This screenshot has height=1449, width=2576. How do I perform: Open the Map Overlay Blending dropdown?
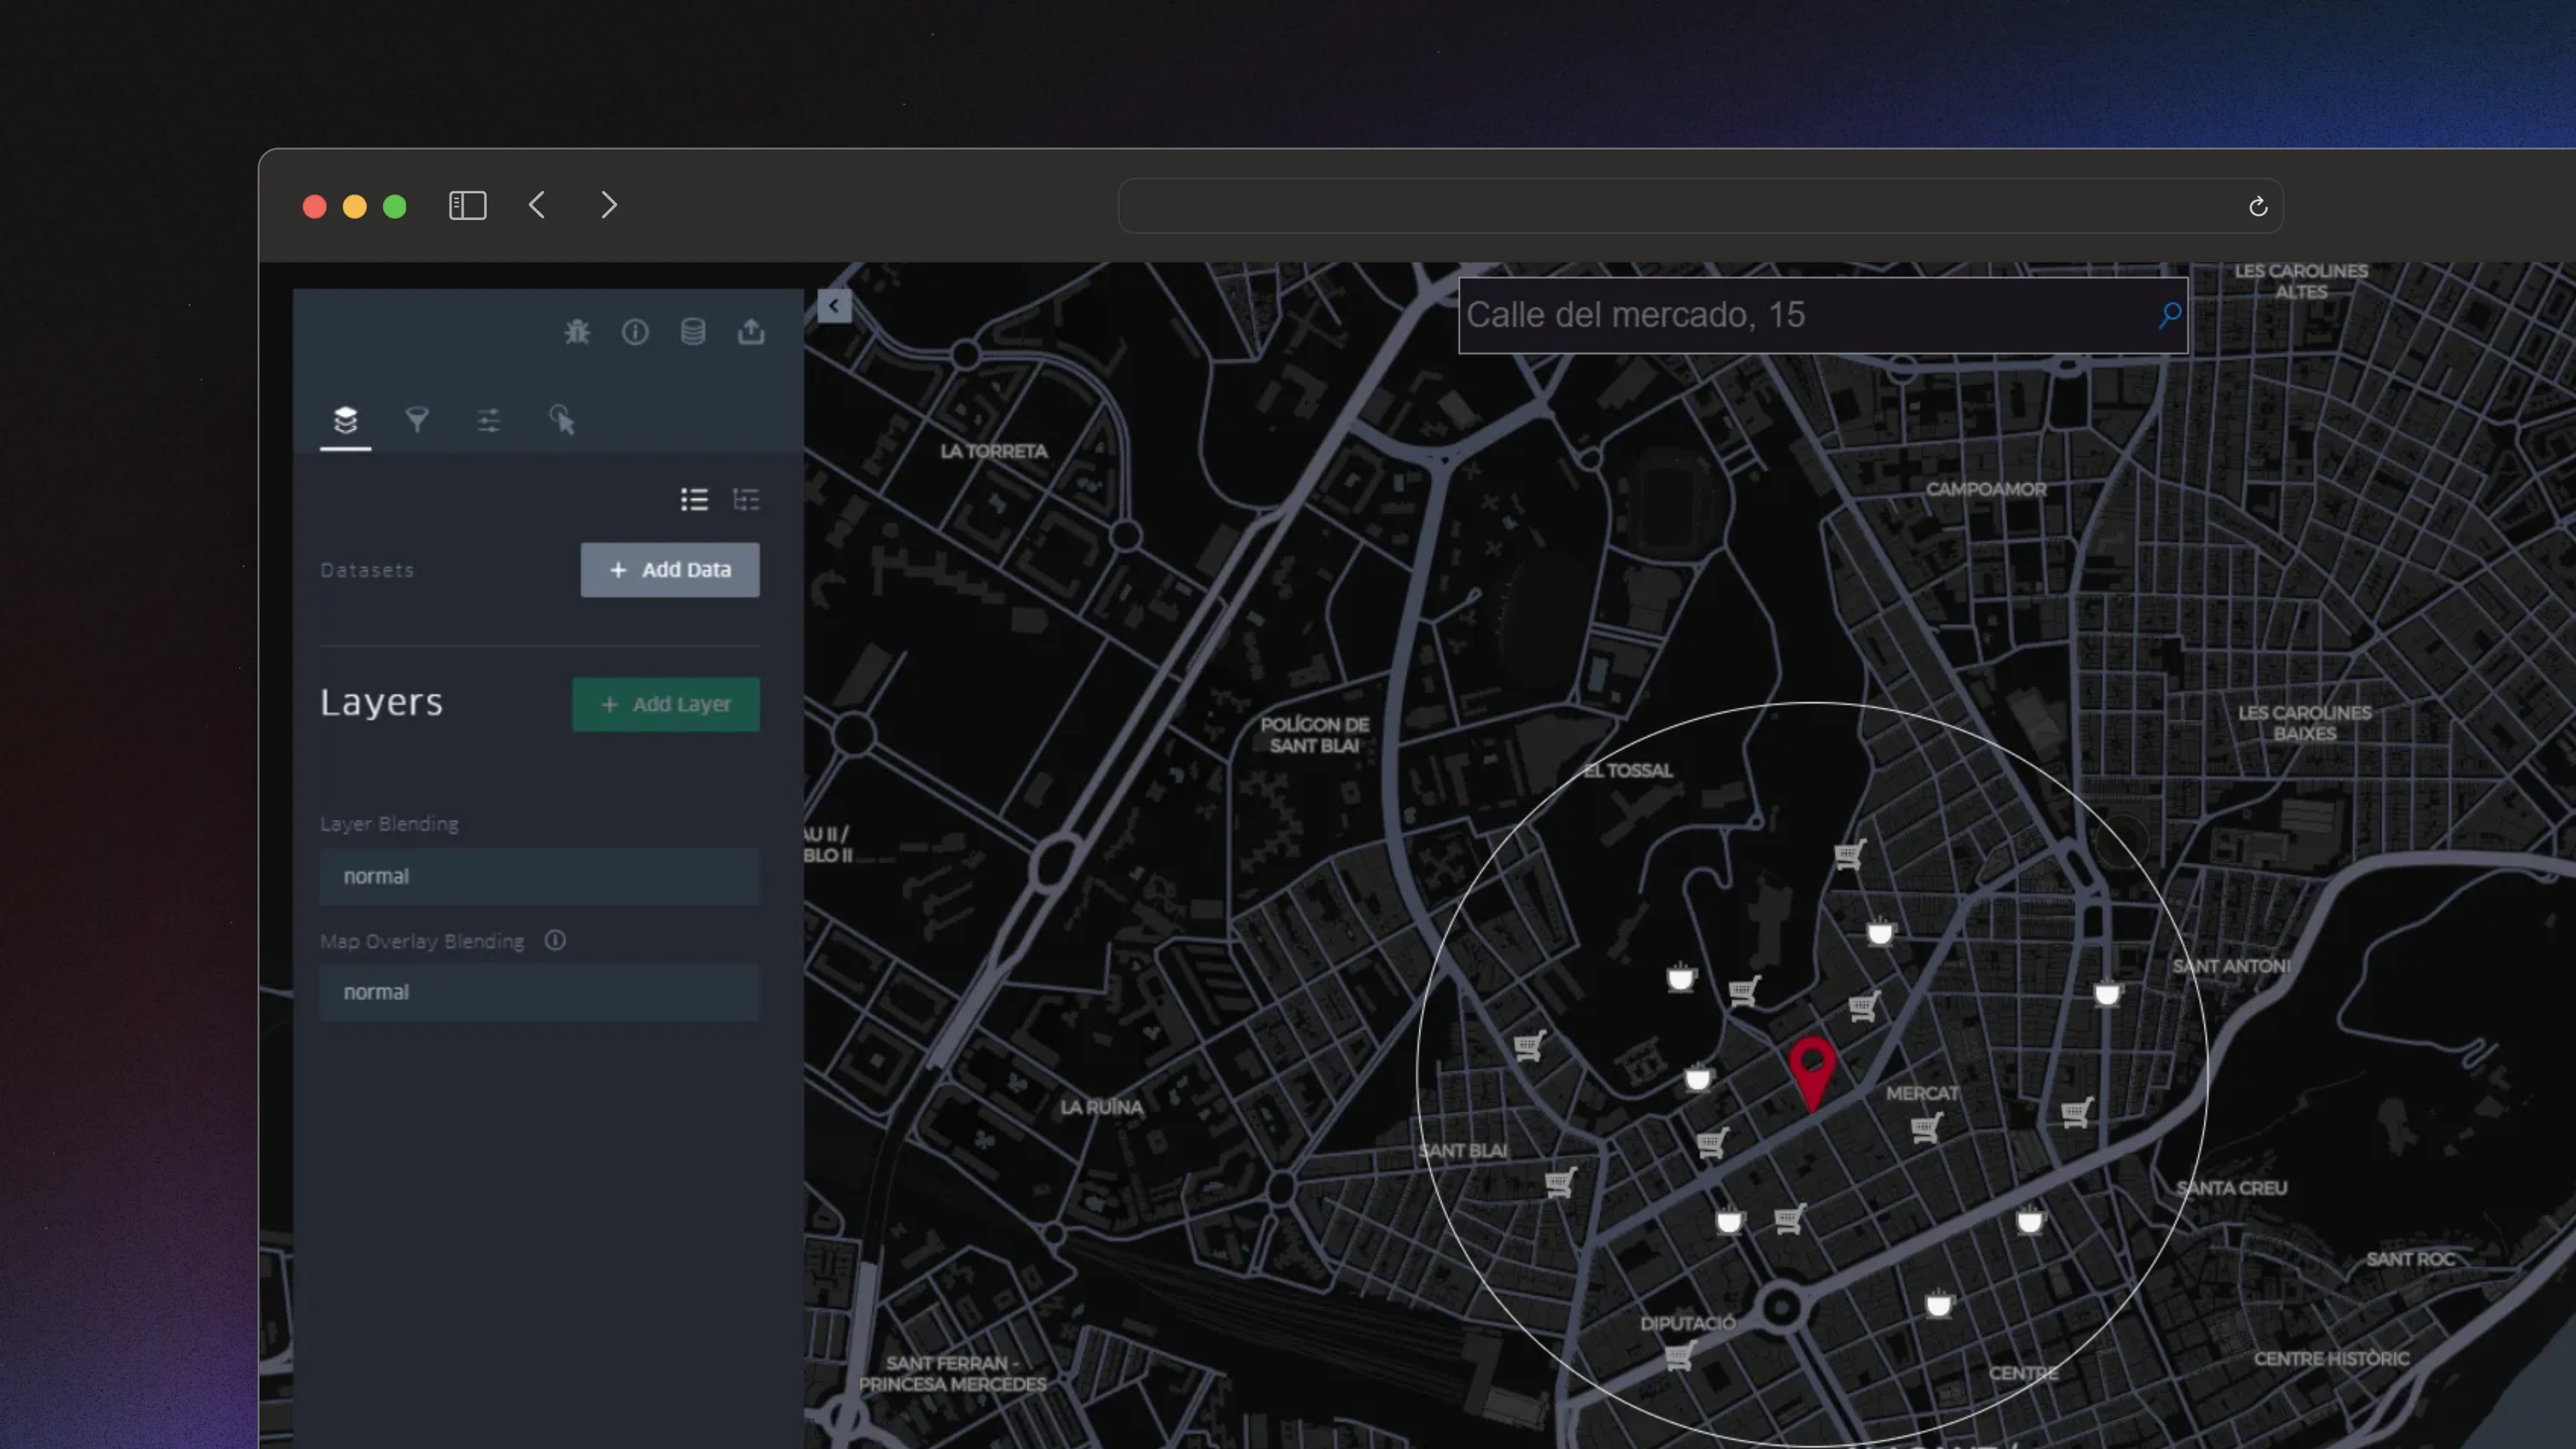539,992
